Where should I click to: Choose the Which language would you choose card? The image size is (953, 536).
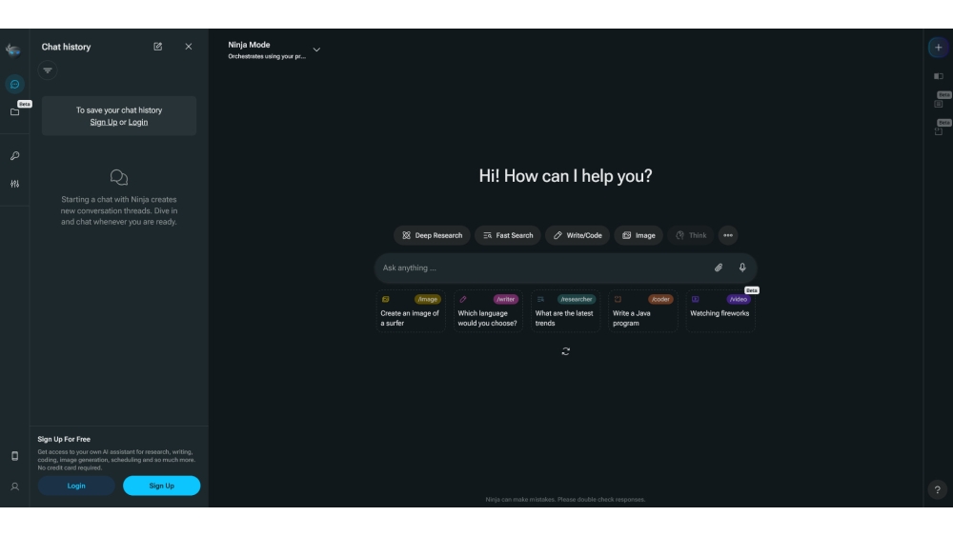(488, 310)
